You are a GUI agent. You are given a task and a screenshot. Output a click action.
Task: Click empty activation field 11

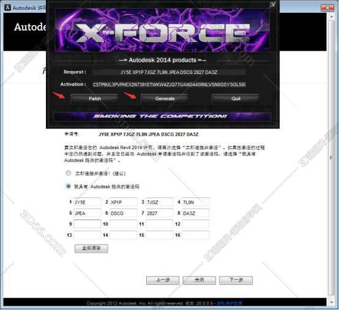pyautogui.click(x=160, y=224)
